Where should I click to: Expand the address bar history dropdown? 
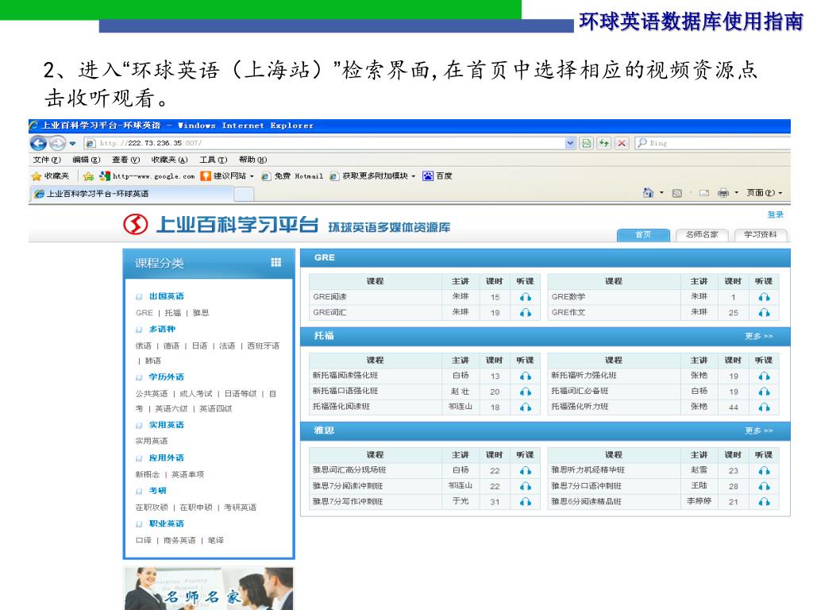click(570, 143)
